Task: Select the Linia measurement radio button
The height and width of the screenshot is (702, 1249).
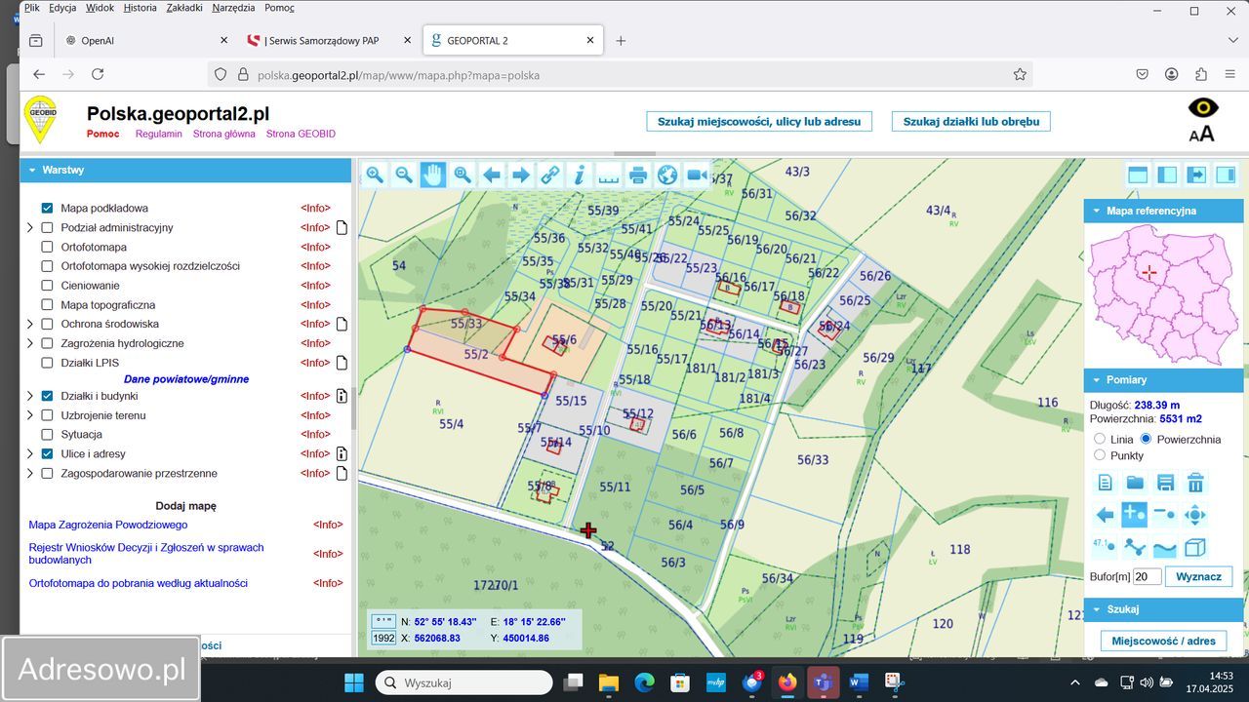Action: click(1100, 440)
